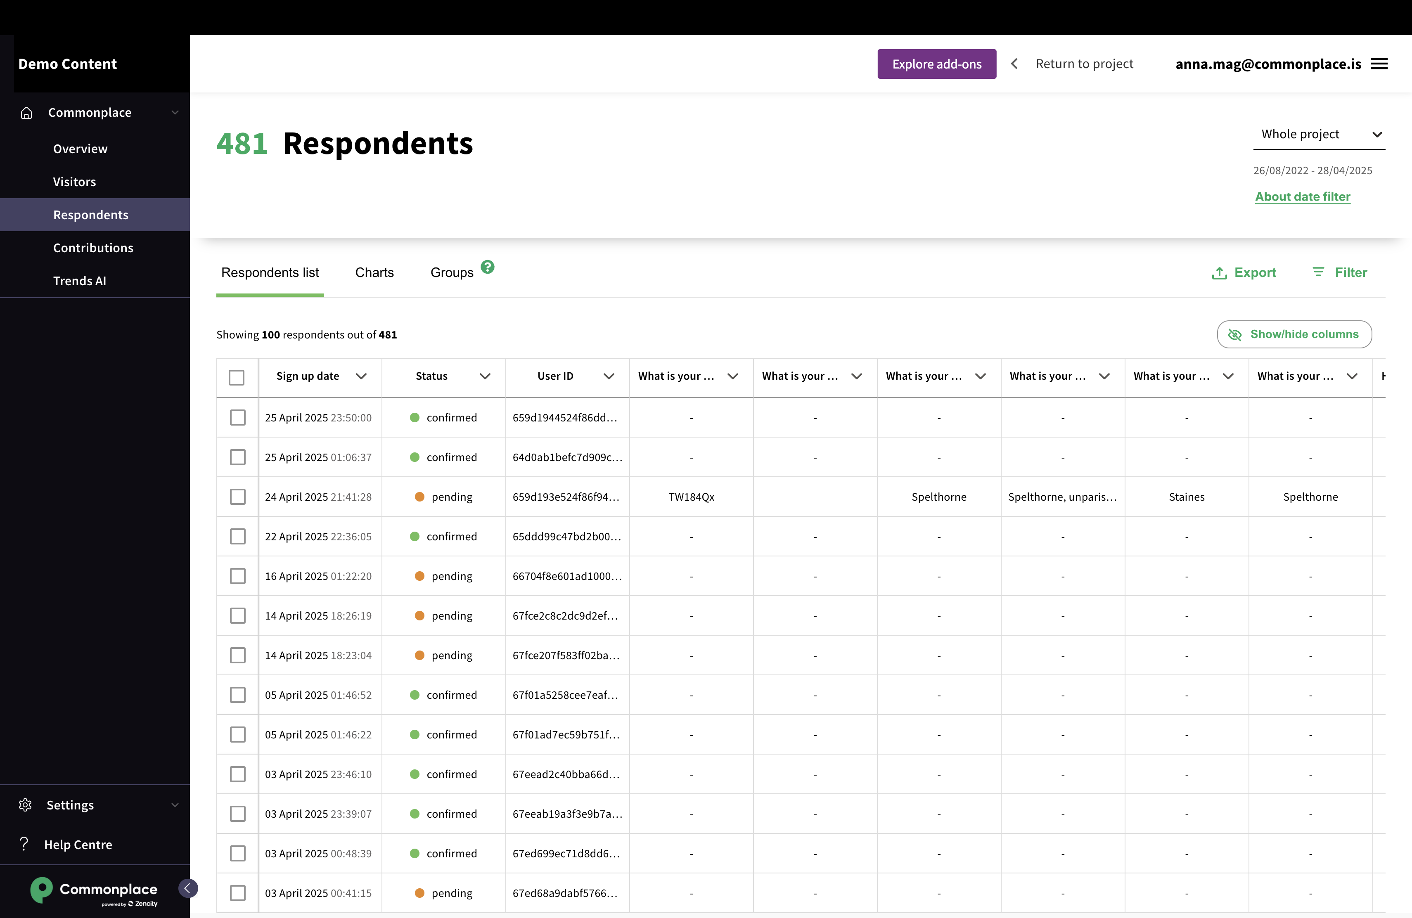Click the Filter lines icon
The height and width of the screenshot is (918, 1412).
pos(1318,272)
